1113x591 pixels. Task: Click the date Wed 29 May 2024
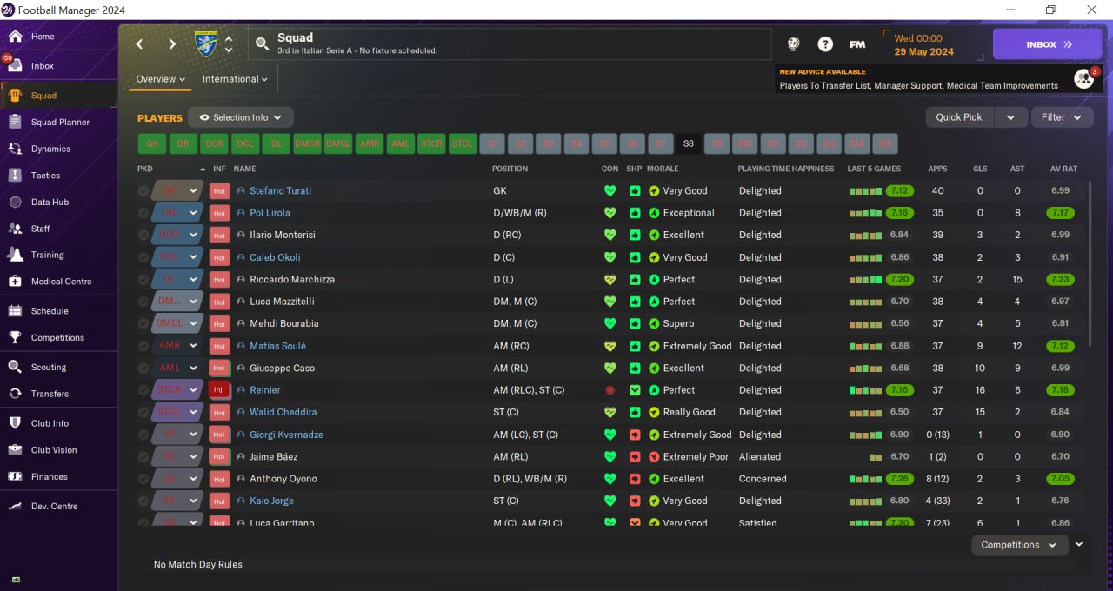[x=923, y=45]
